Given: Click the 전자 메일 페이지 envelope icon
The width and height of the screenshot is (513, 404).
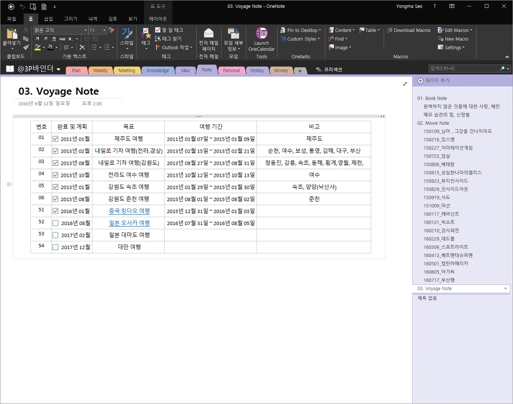Looking at the screenshot, I should [x=209, y=33].
